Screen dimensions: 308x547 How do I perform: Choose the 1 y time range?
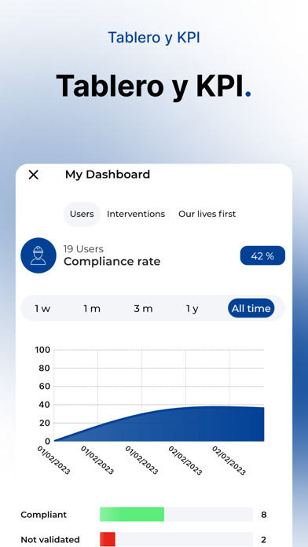[x=192, y=309]
